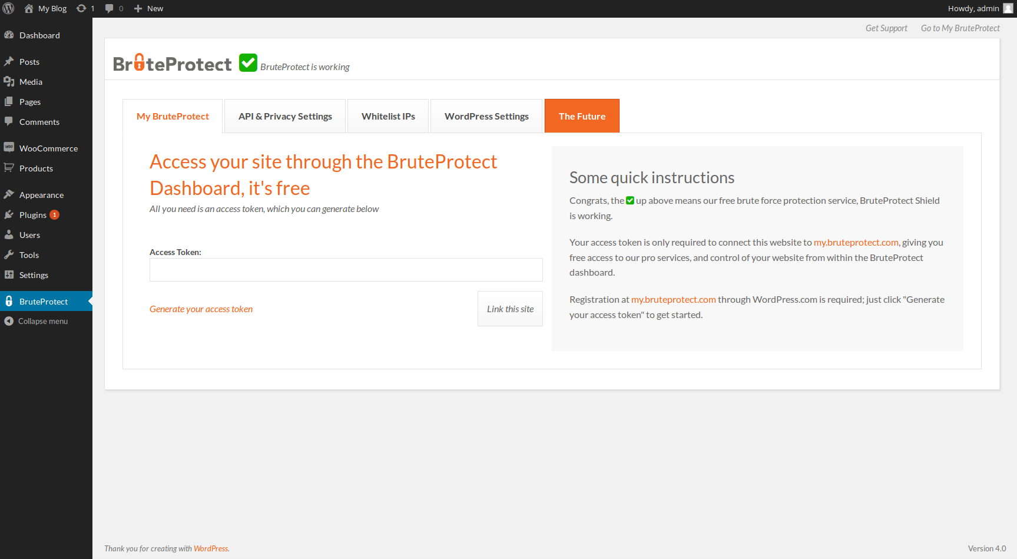Open the New content menu
This screenshot has height=559, width=1017.
(148, 8)
